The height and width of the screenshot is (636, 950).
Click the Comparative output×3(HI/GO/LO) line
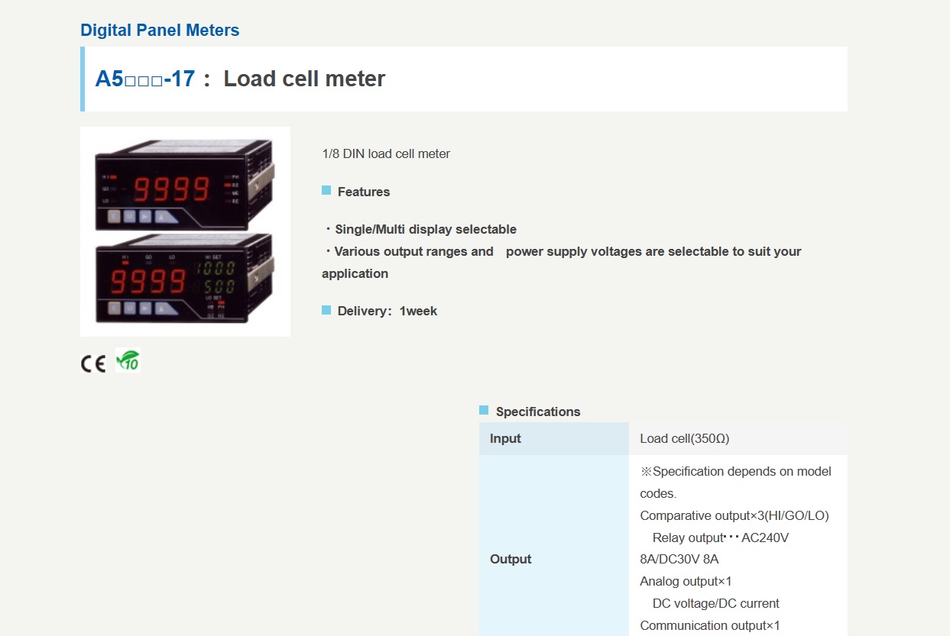click(x=734, y=515)
